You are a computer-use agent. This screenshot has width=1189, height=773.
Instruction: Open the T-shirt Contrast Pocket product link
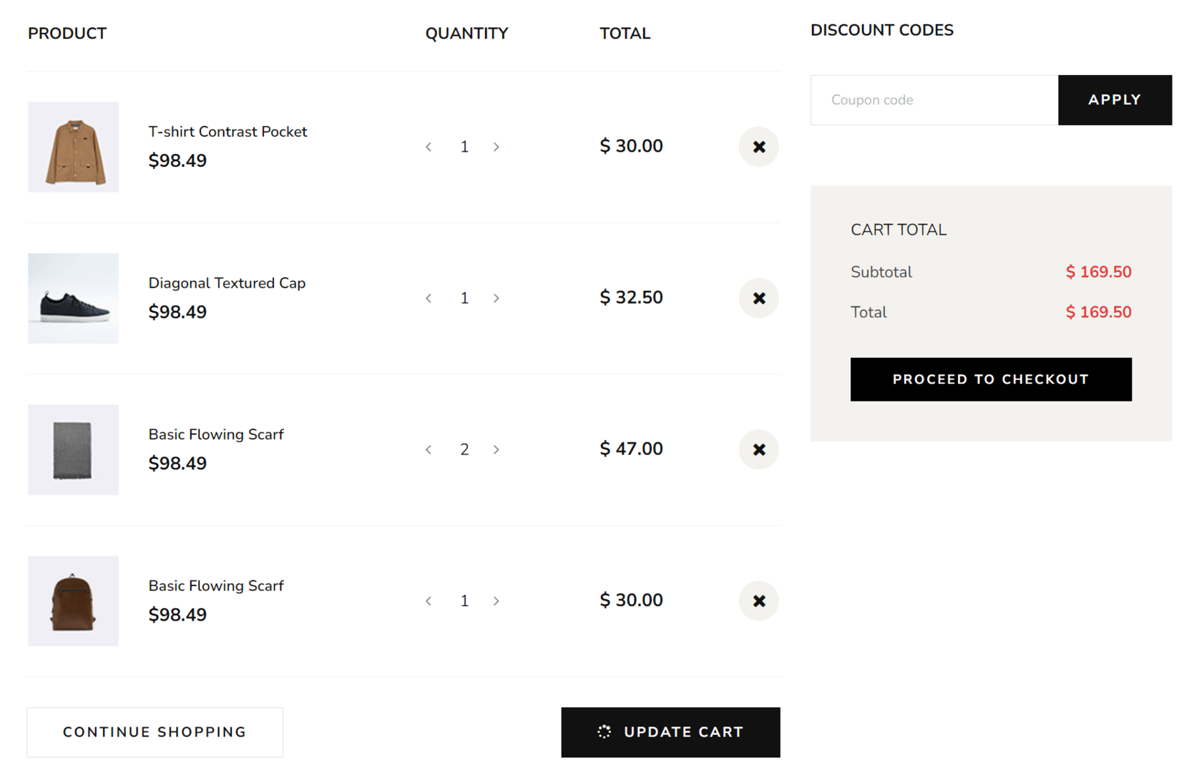(x=227, y=132)
